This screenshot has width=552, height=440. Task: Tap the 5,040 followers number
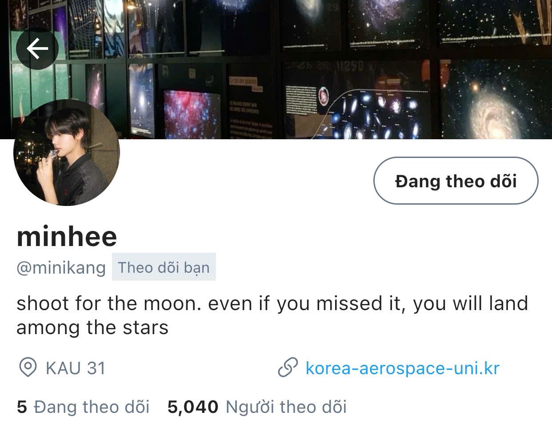[193, 407]
